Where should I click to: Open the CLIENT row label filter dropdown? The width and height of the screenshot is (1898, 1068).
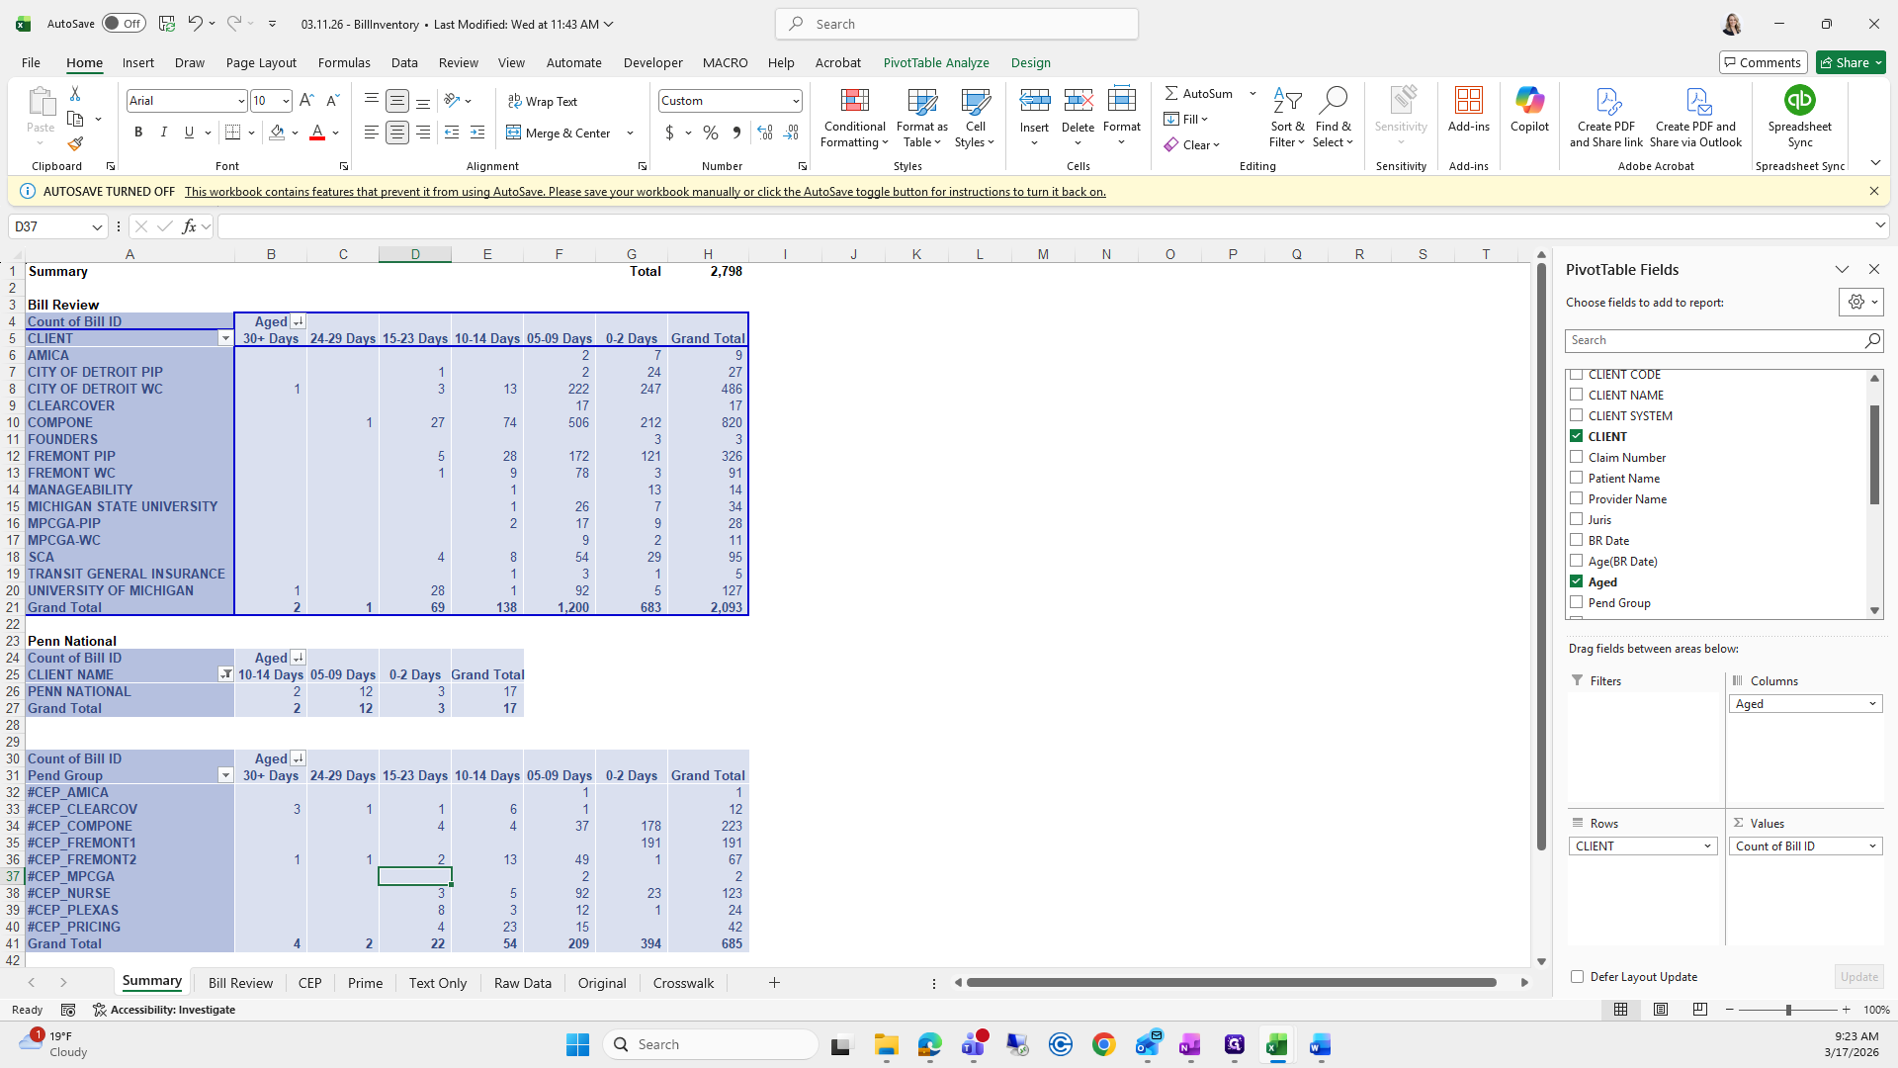pos(225,338)
